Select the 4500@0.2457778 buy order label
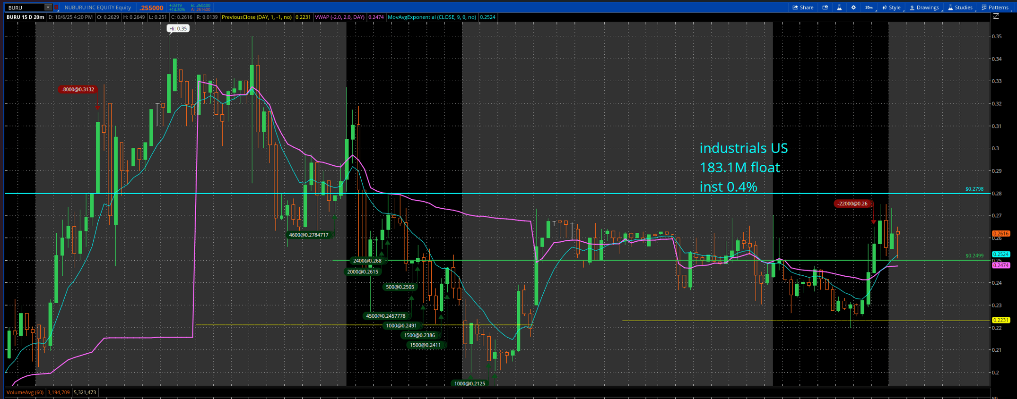Screen dimensions: 1017x399 coord(386,316)
